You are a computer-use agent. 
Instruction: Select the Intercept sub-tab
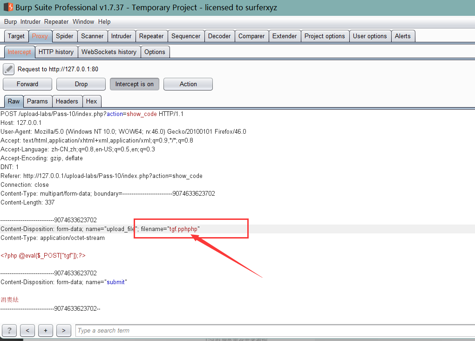tap(20, 52)
